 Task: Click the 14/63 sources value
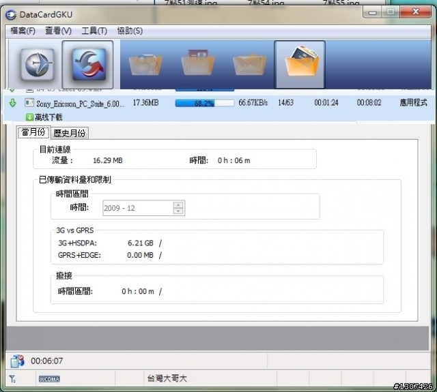pyautogui.click(x=285, y=103)
